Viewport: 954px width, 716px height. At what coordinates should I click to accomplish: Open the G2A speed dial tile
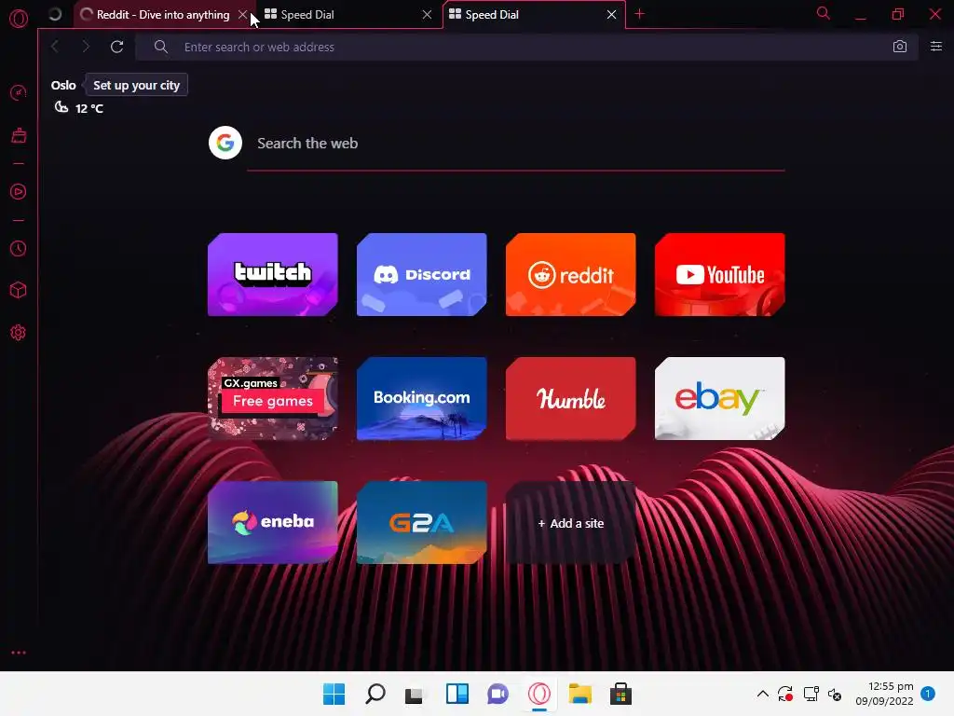pos(422,523)
